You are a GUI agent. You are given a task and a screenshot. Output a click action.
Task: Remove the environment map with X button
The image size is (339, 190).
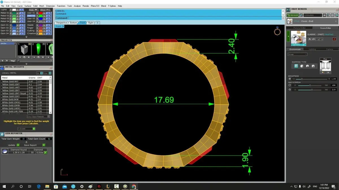click(x=328, y=73)
